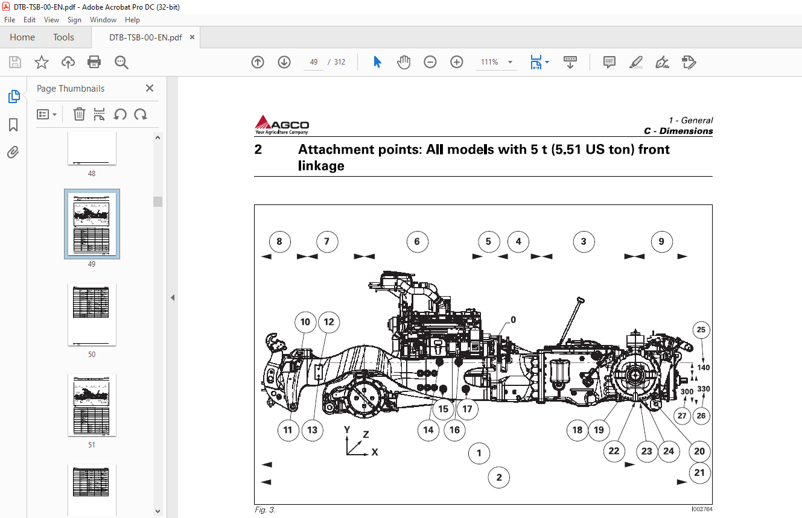The height and width of the screenshot is (518, 802).
Task: Click the fit page width icon
Action: click(536, 62)
